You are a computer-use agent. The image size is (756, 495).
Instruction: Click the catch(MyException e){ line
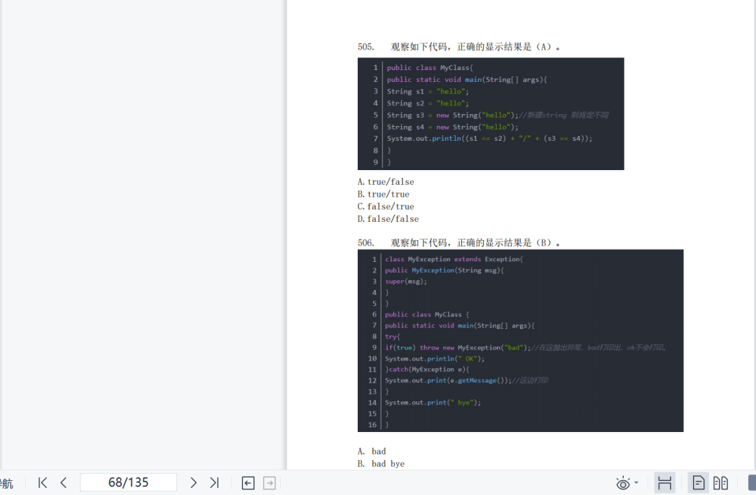click(427, 370)
